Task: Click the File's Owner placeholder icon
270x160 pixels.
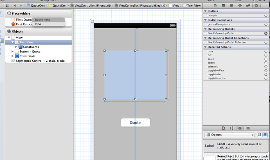Action: coord(13,20)
